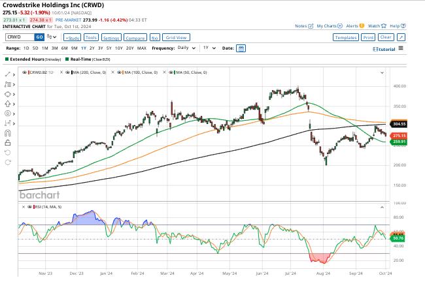This screenshot has width=425, height=295.
Task: Click the undo arrow icon
Action: (8, 152)
